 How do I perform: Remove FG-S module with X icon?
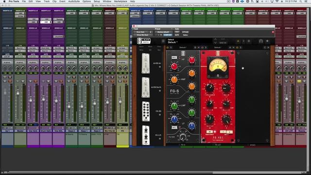(x=199, y=48)
